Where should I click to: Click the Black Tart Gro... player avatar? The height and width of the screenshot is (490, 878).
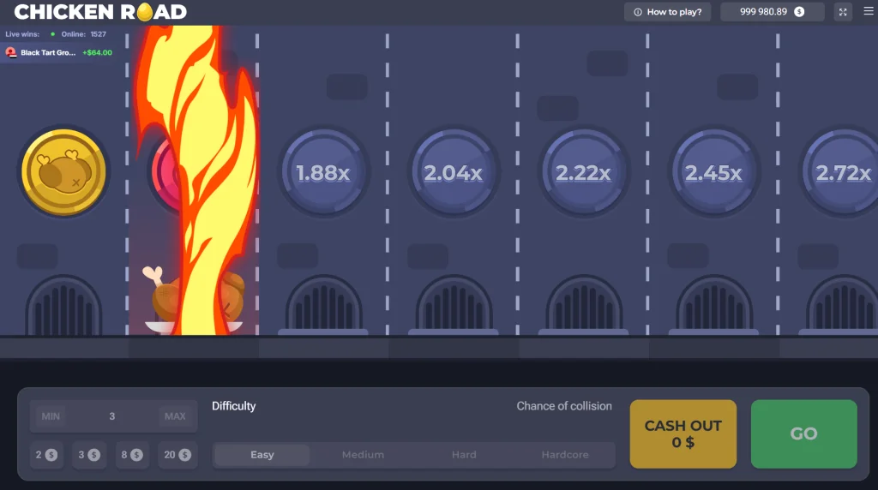(10, 52)
